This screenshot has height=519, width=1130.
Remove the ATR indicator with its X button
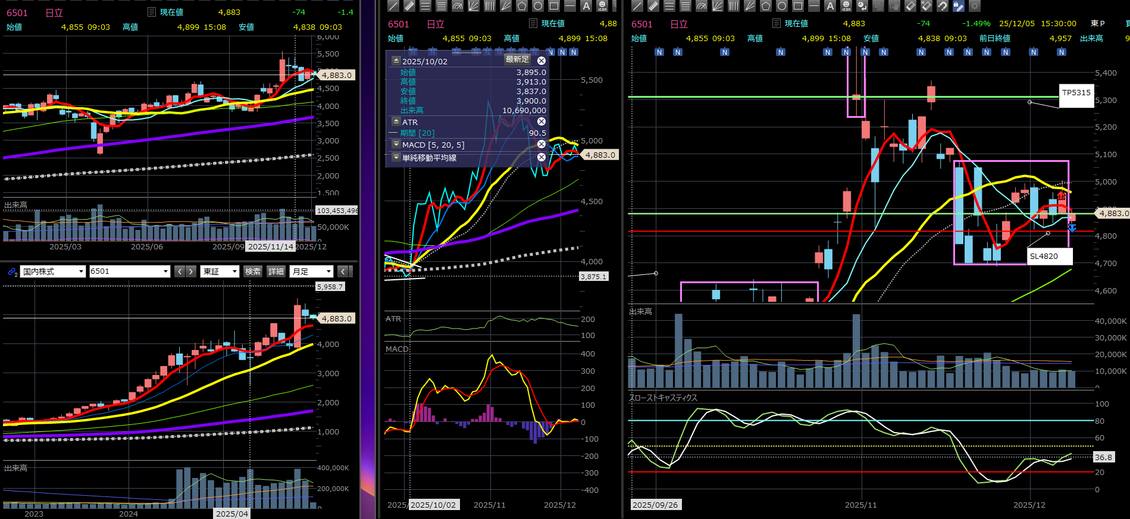pyautogui.click(x=541, y=121)
